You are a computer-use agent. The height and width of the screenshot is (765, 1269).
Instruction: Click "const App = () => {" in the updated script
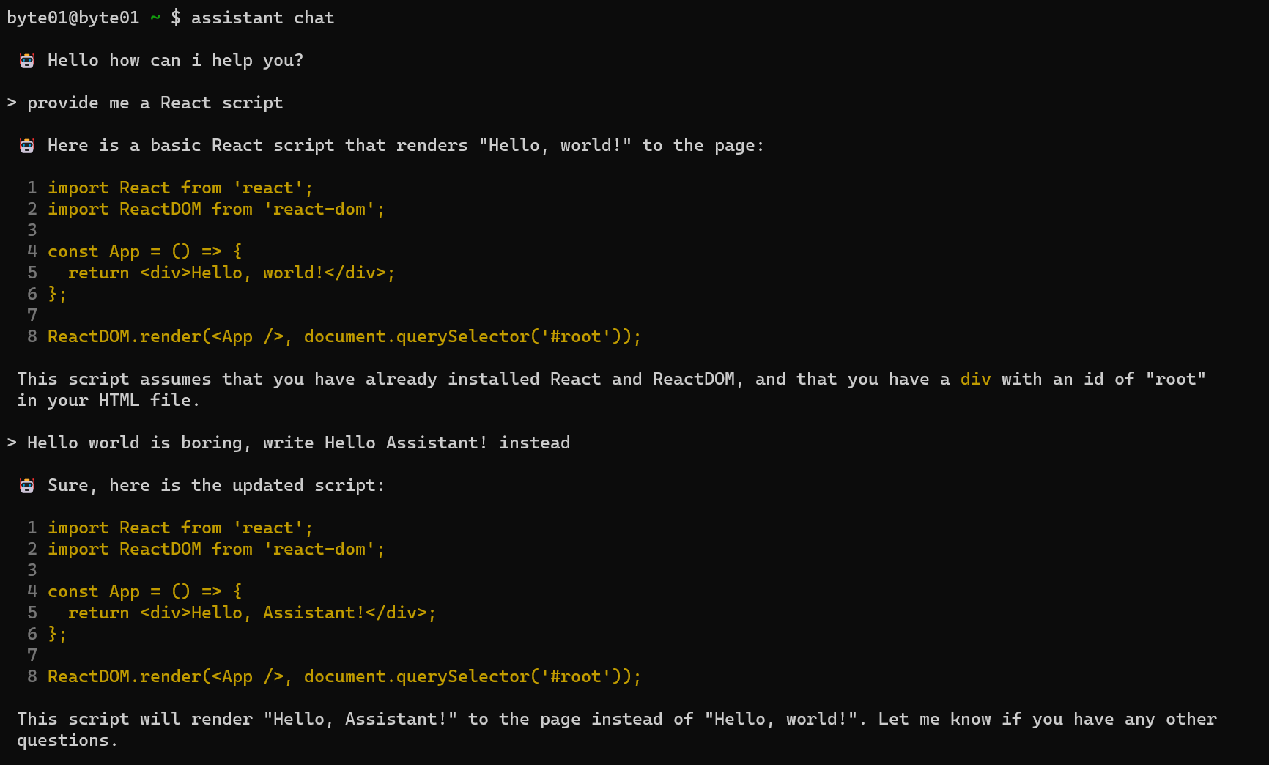coord(144,592)
